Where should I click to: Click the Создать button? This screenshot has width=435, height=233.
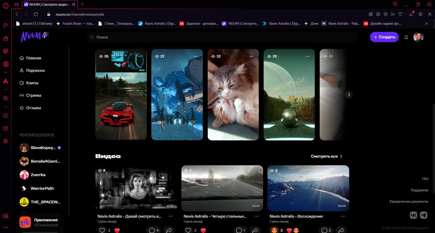pyautogui.click(x=384, y=37)
